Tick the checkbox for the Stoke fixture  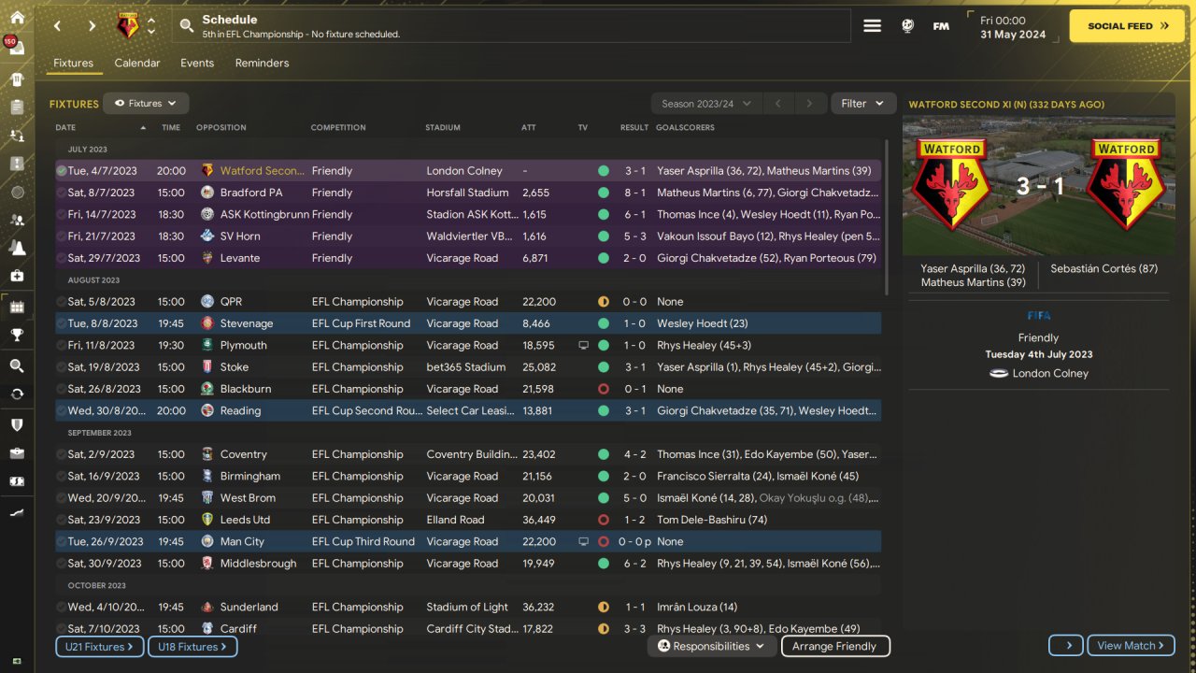61,367
